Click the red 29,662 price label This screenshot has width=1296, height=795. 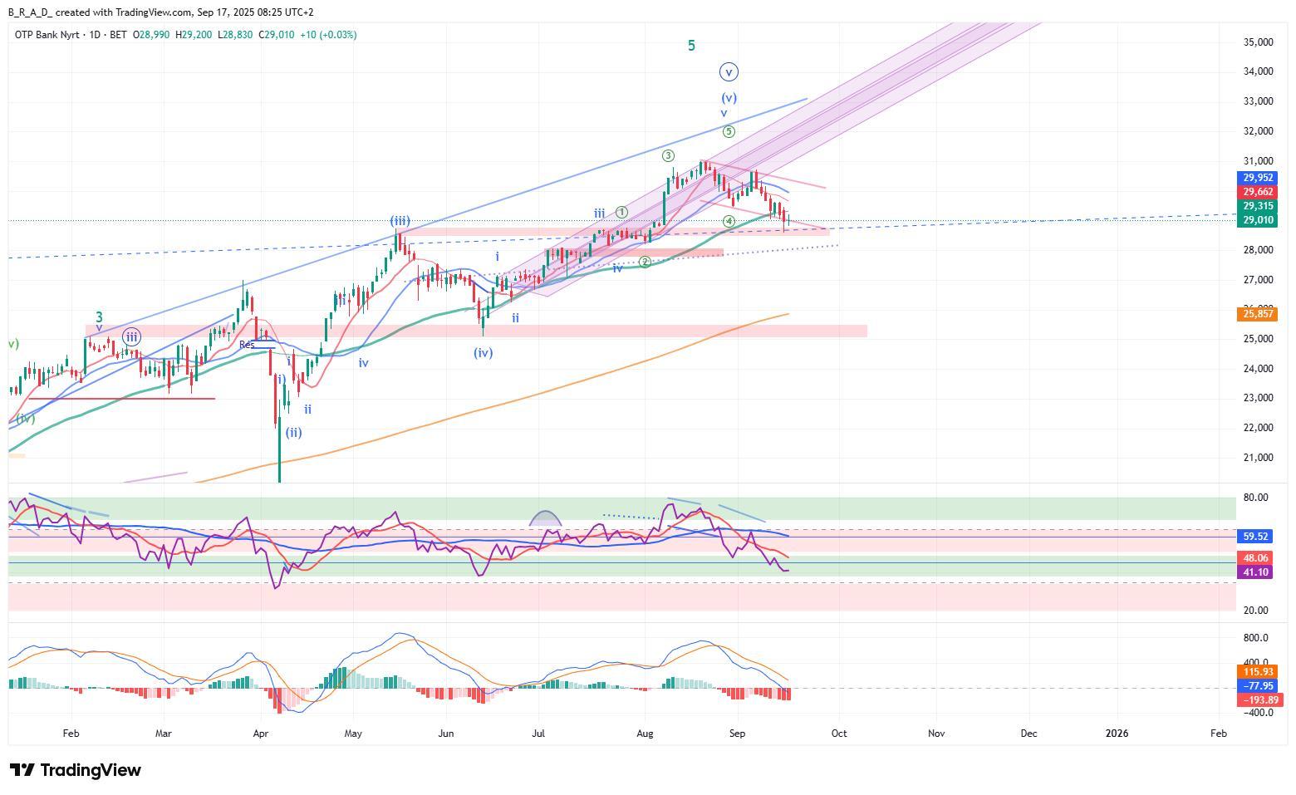[x=1258, y=192]
